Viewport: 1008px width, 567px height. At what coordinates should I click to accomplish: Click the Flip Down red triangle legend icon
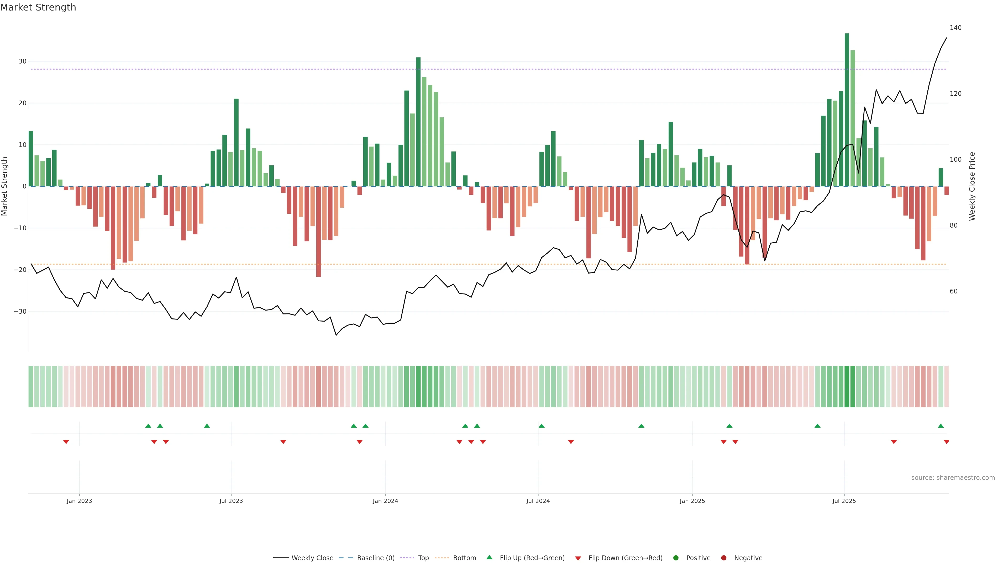point(578,558)
